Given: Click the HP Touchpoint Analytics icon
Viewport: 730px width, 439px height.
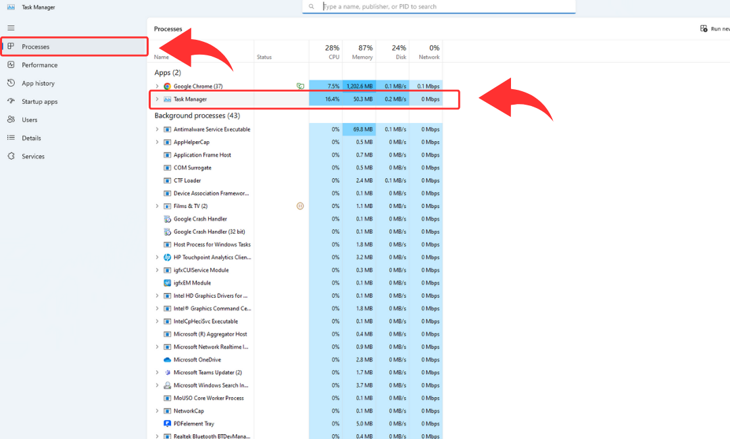Looking at the screenshot, I should 167,257.
